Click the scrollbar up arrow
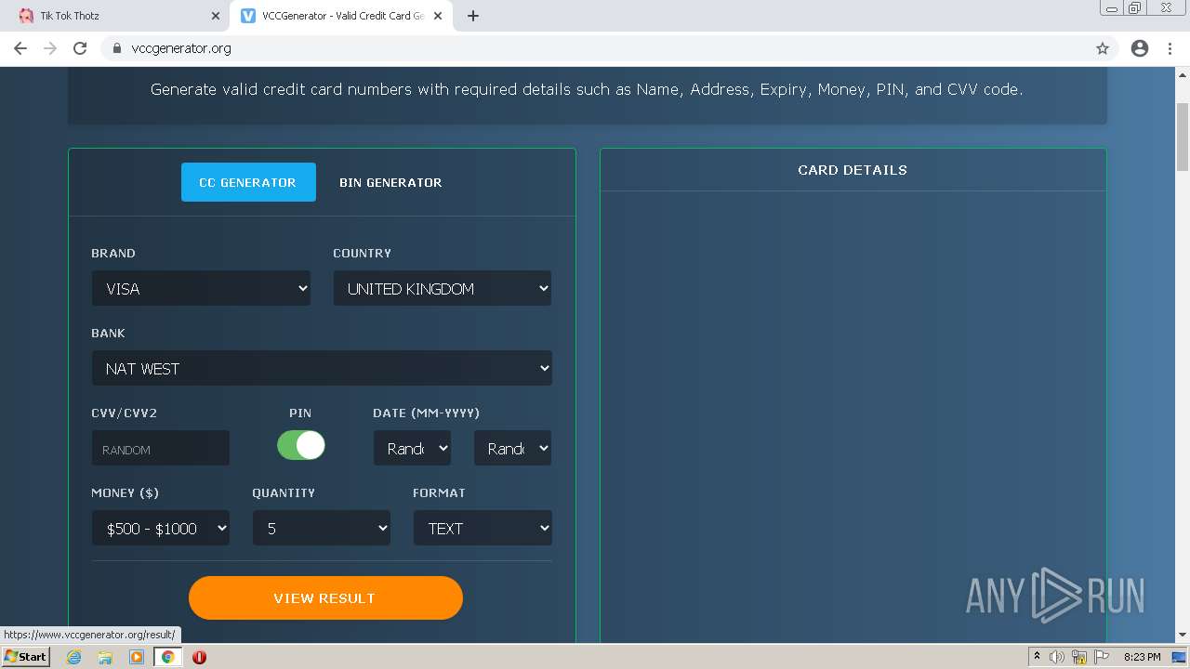This screenshot has height=669, width=1190. pos(1183,74)
